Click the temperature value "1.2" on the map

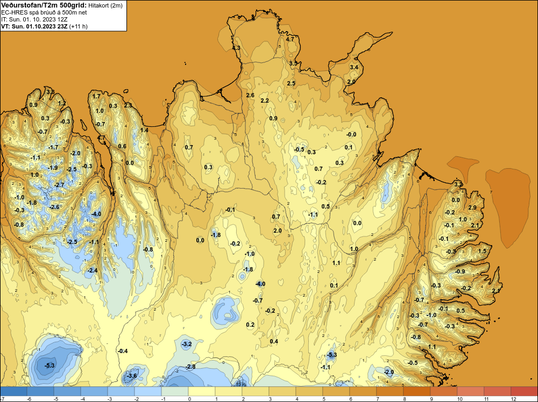pyautogui.click(x=62, y=104)
